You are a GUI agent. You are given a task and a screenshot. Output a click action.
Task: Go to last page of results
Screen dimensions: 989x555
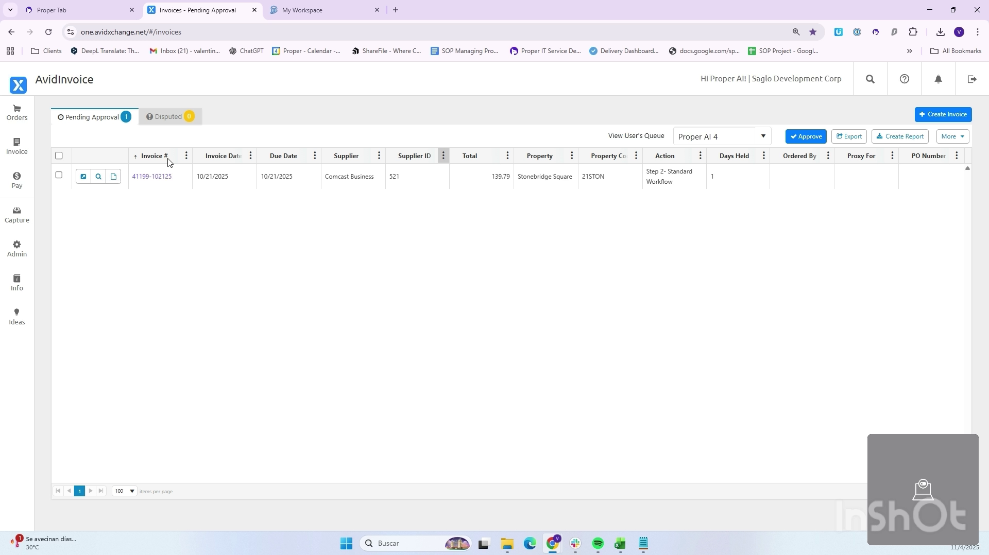point(101,491)
